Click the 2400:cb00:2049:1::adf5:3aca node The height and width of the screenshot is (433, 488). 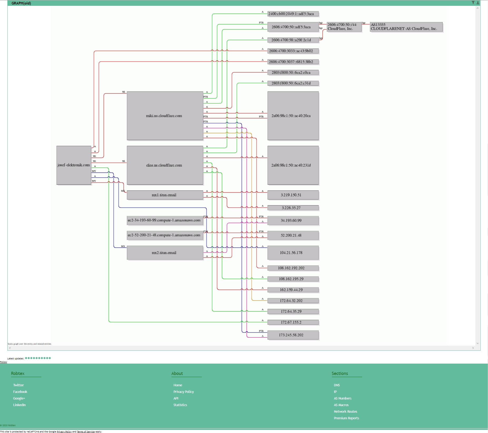[293, 14]
